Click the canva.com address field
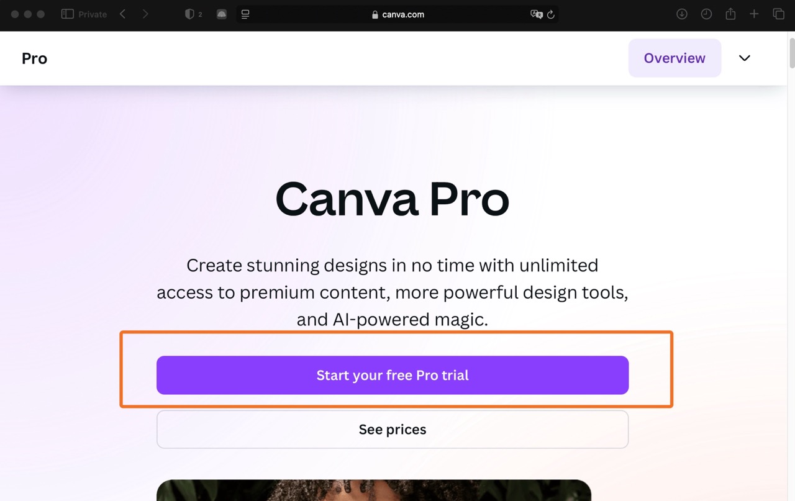795x501 pixels. coord(397,14)
